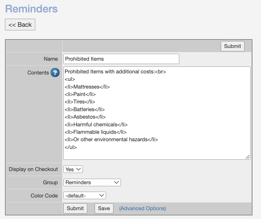Click the Group field label
This screenshot has height=219, width=261.
(50, 183)
